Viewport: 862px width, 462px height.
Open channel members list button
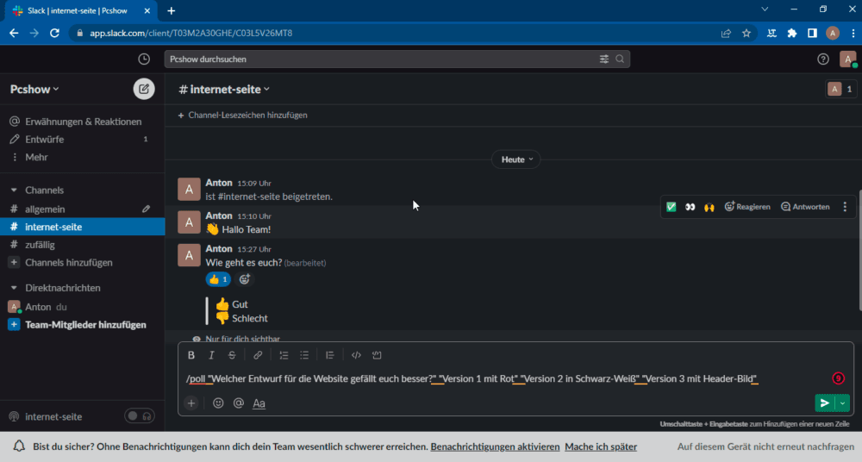click(x=840, y=89)
